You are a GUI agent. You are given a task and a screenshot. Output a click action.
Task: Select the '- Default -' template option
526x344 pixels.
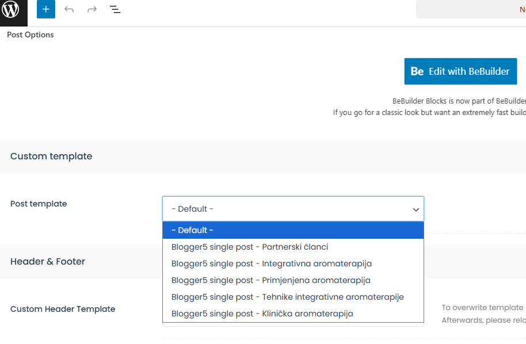pyautogui.click(x=293, y=230)
